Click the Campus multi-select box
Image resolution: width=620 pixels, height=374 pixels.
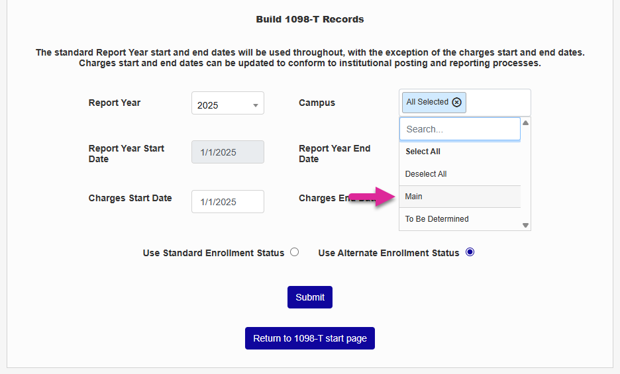(x=465, y=103)
